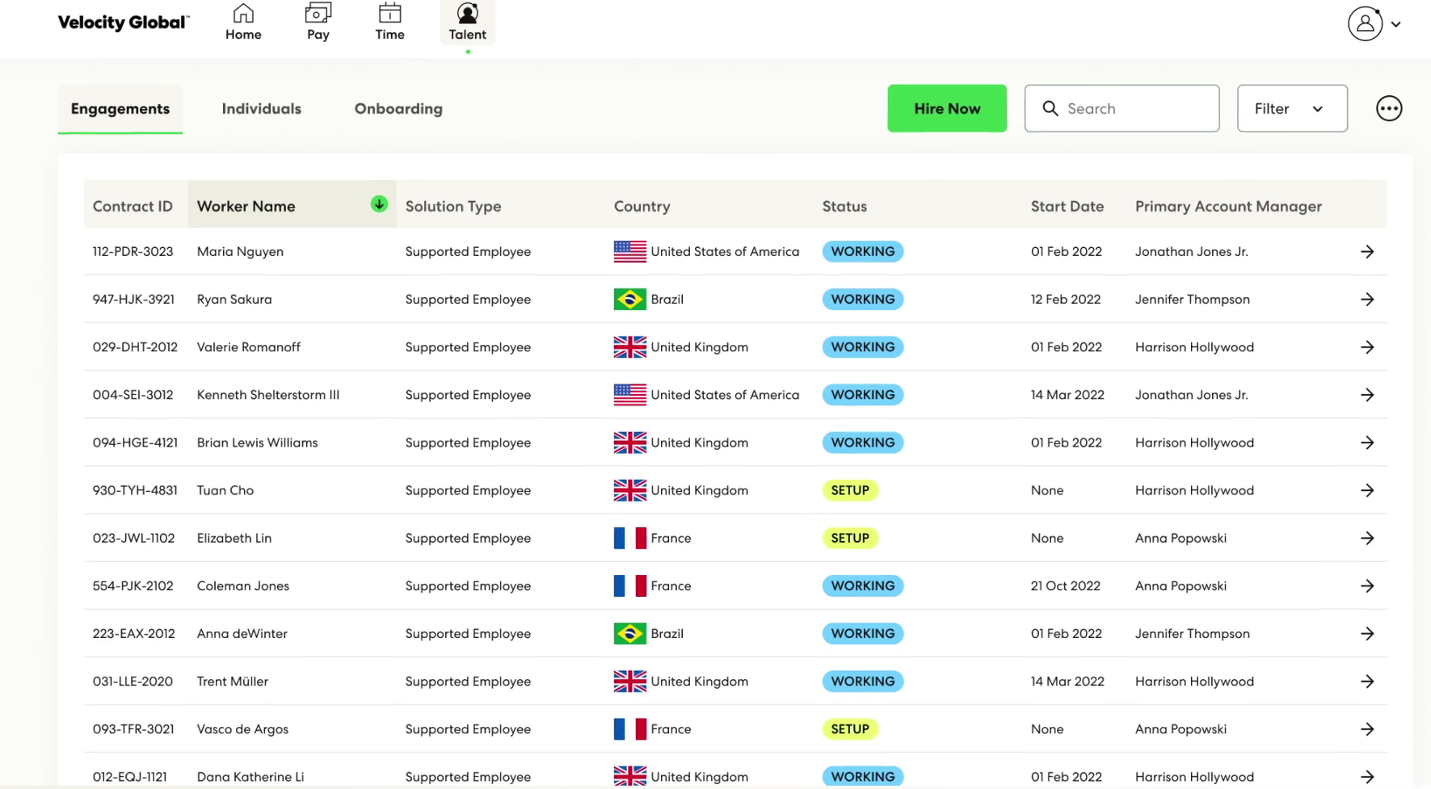
Task: Open the Pay section
Action: coord(318,22)
